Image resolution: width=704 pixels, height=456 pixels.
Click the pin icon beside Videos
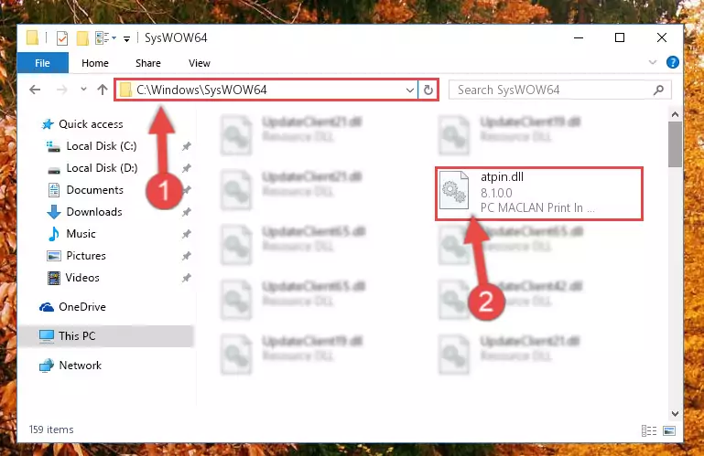(x=187, y=278)
